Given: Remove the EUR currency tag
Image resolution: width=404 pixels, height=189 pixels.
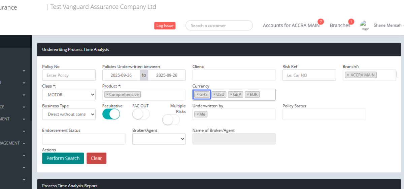Looking at the screenshot, I should (248, 95).
